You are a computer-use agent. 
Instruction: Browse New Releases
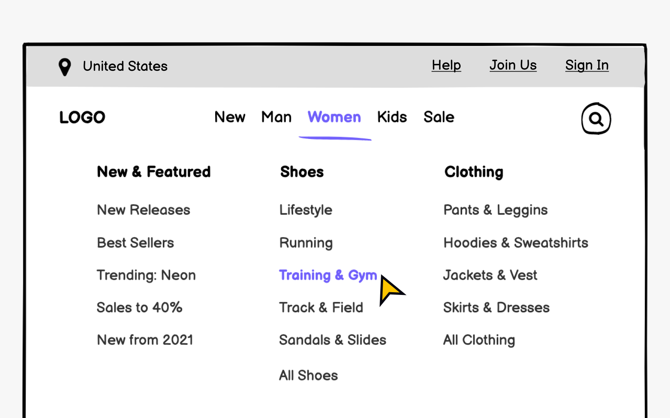[x=143, y=210]
